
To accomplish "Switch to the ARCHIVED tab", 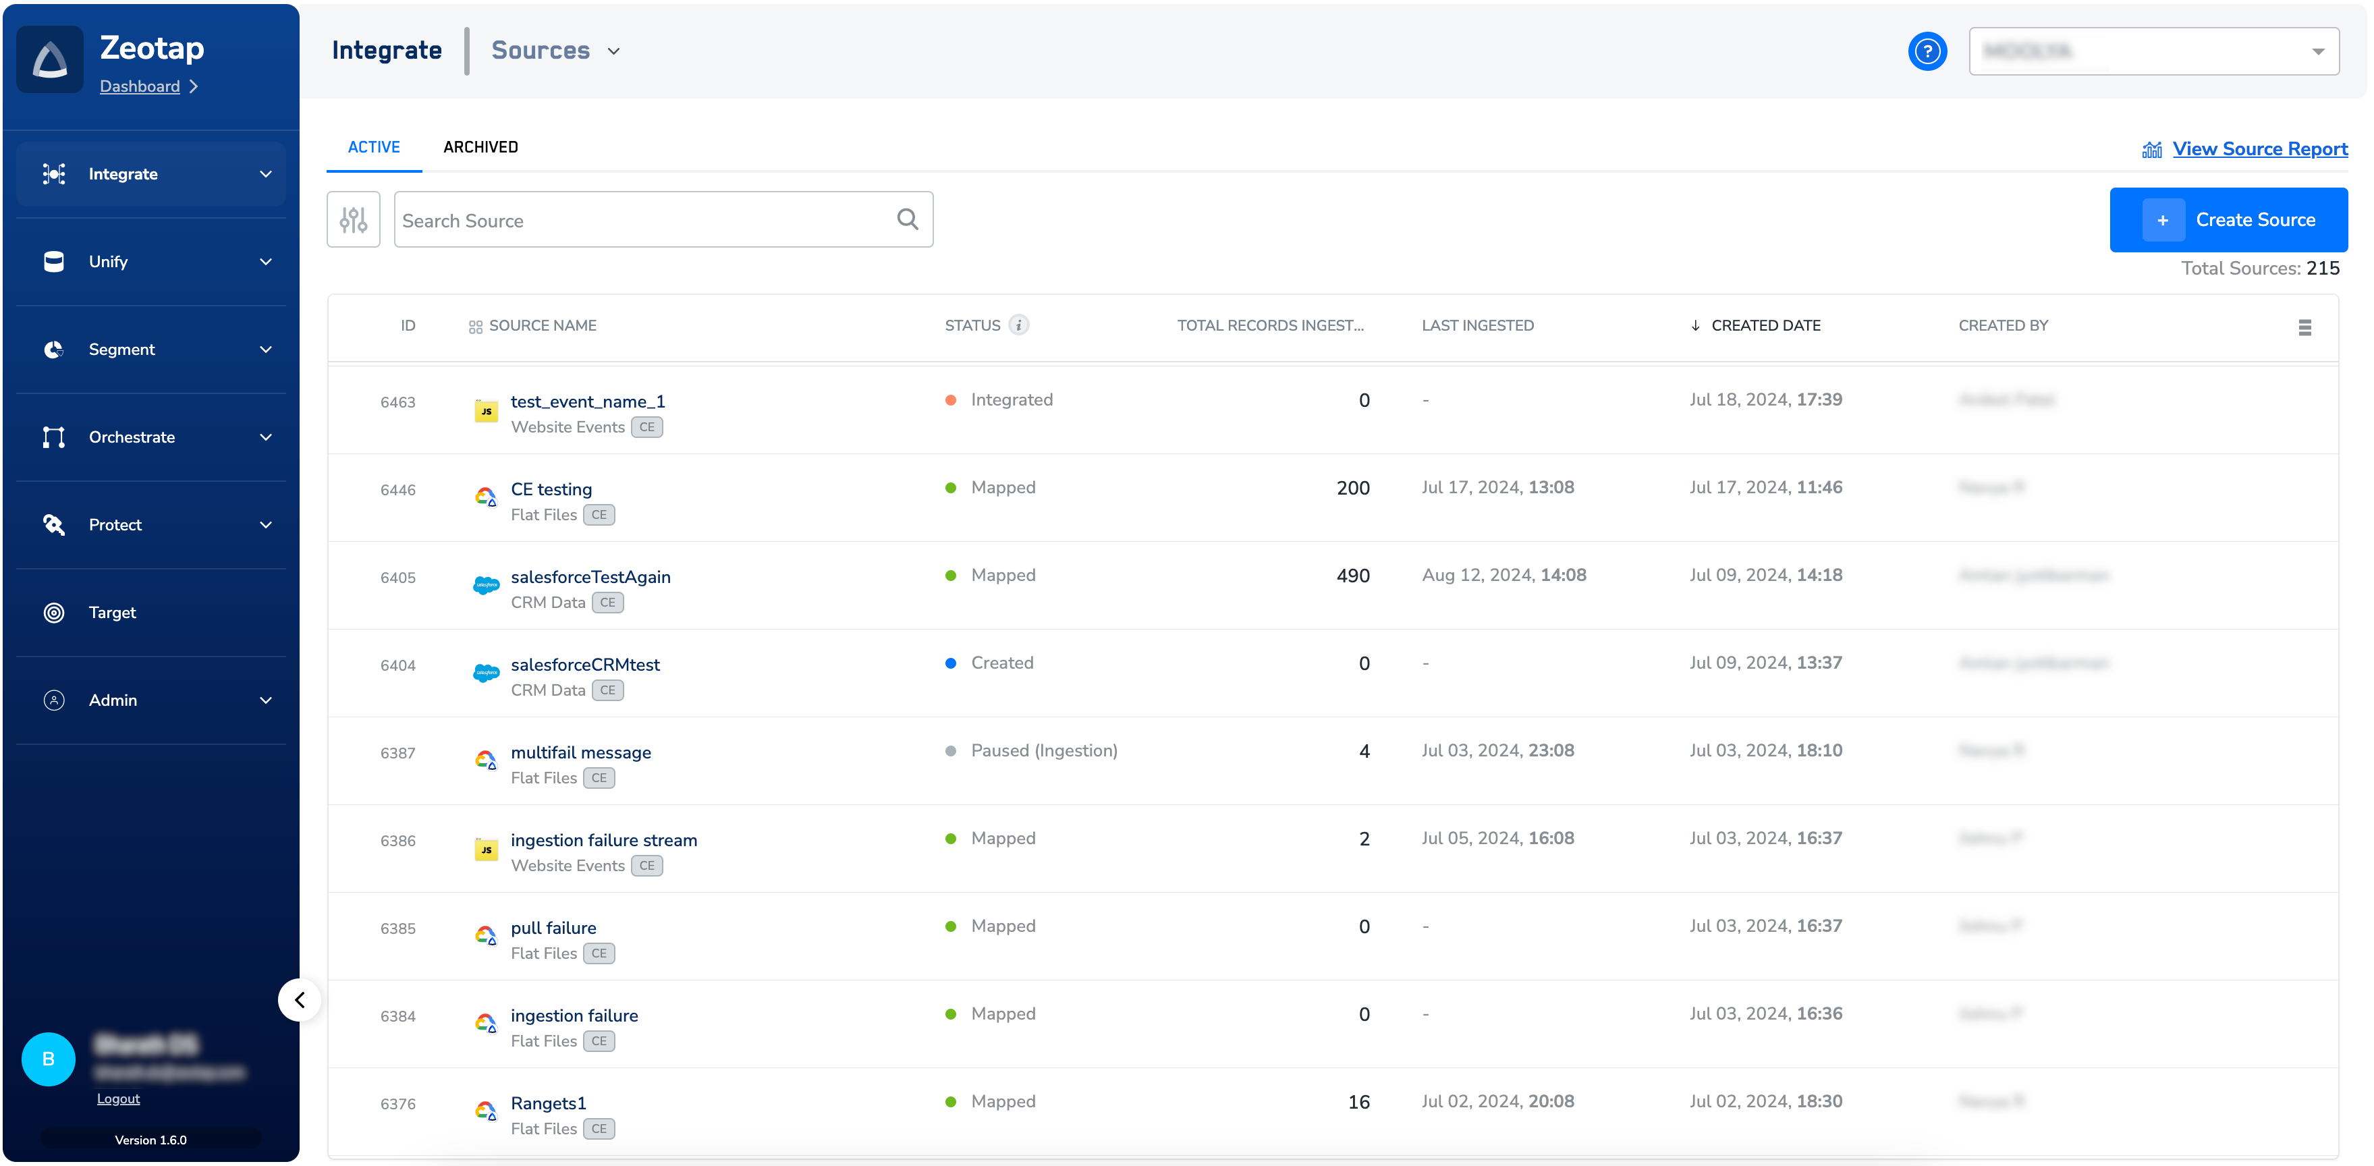I will pos(480,148).
